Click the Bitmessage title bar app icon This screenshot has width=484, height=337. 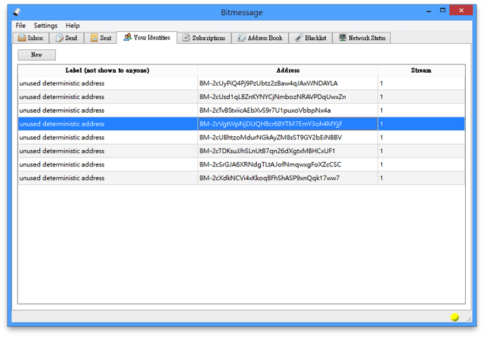pyautogui.click(x=17, y=11)
